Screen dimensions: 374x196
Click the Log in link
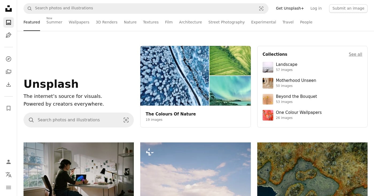coord(316,8)
